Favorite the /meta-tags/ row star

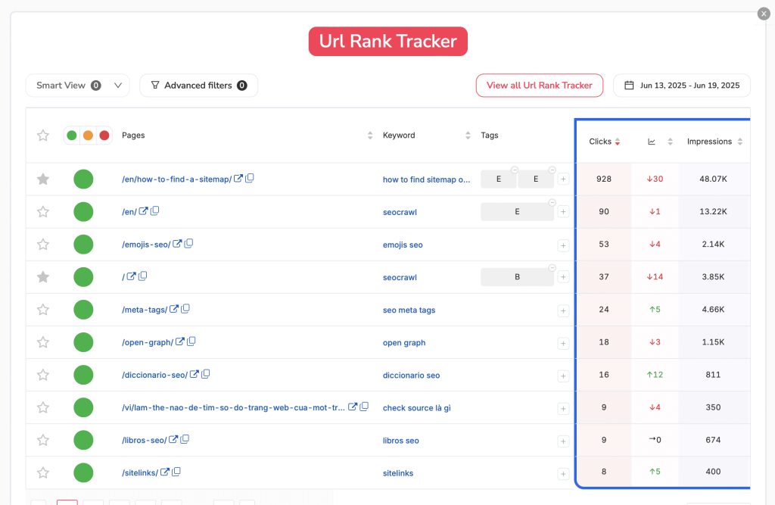pyautogui.click(x=42, y=309)
